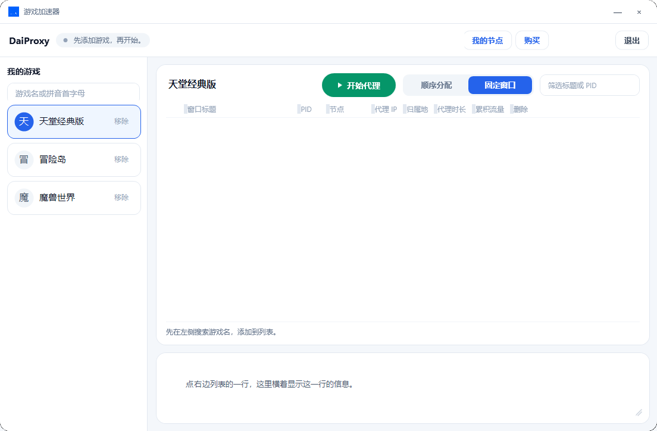Click the 代理 IP column header

click(x=386, y=110)
